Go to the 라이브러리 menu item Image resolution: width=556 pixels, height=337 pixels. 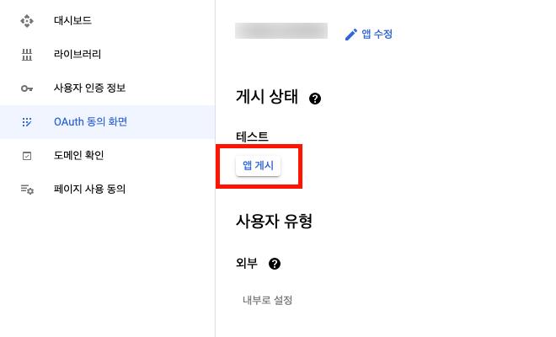(78, 54)
